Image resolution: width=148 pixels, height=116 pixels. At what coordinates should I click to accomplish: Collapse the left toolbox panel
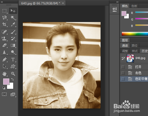(2, 2)
